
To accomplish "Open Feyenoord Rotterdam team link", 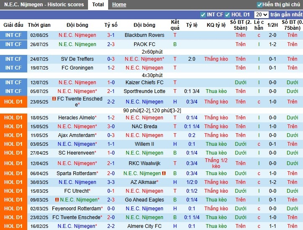I will [77, 209].
